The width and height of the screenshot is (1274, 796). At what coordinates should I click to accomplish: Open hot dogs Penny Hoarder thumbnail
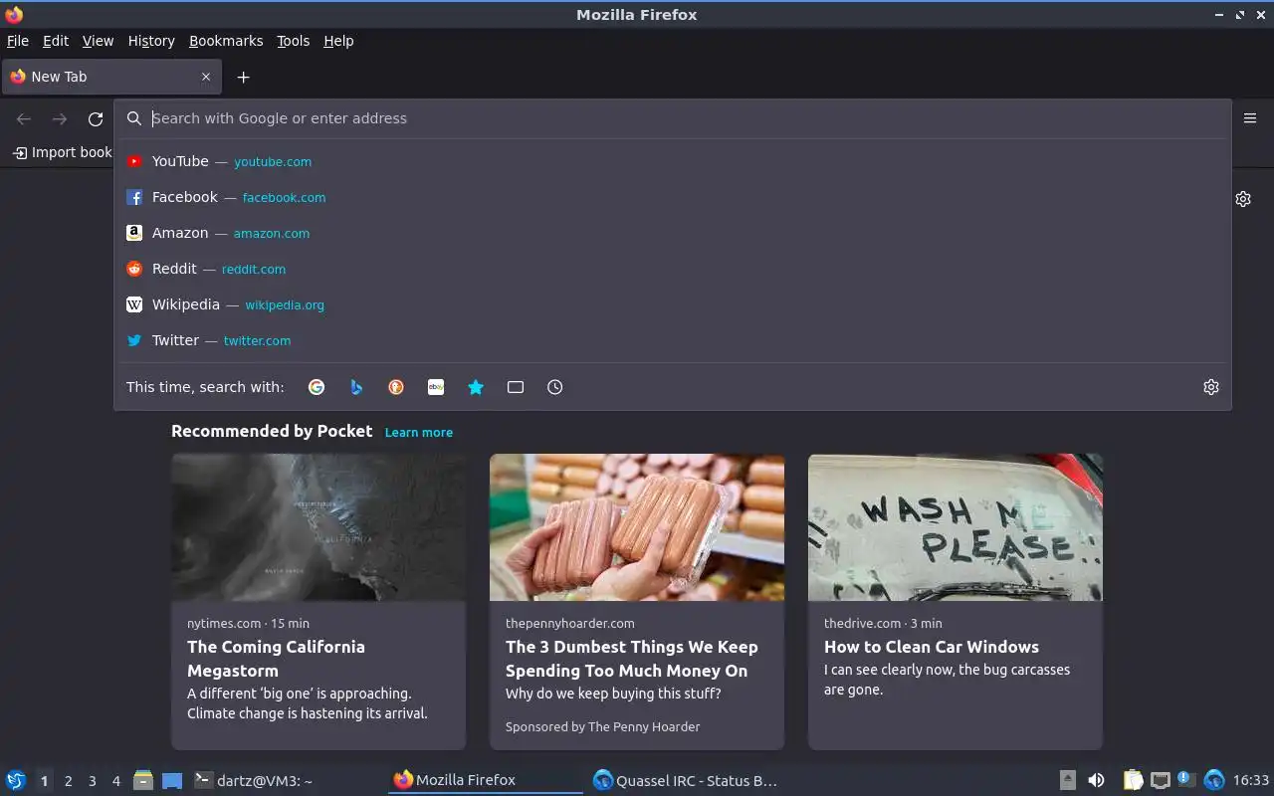click(x=637, y=527)
